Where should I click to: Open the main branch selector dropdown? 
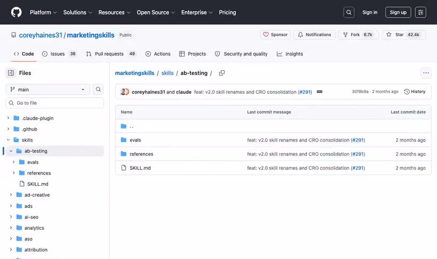(x=47, y=89)
